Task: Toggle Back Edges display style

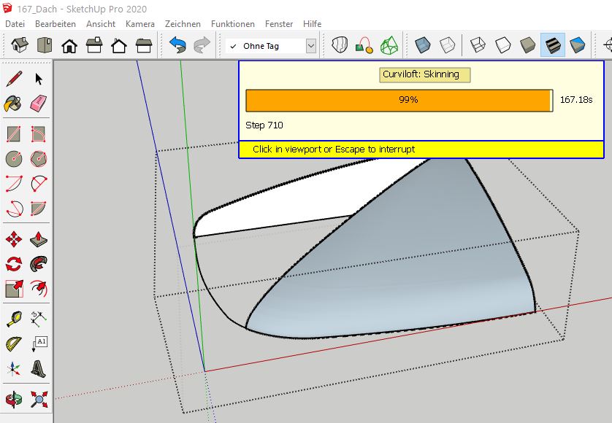Action: [x=448, y=45]
